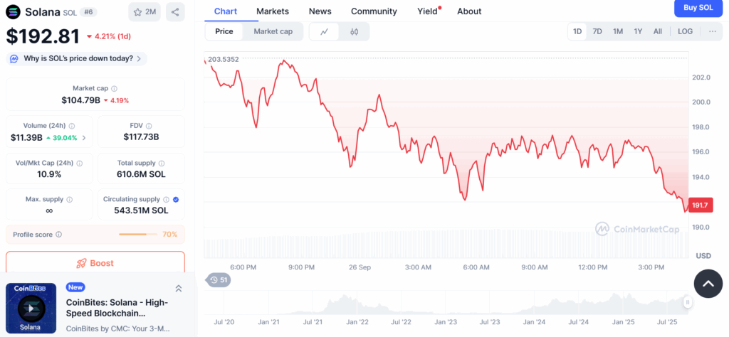Expand the CoinBites panel chevron
Viewport: 729px width, 337px height.
pyautogui.click(x=178, y=288)
